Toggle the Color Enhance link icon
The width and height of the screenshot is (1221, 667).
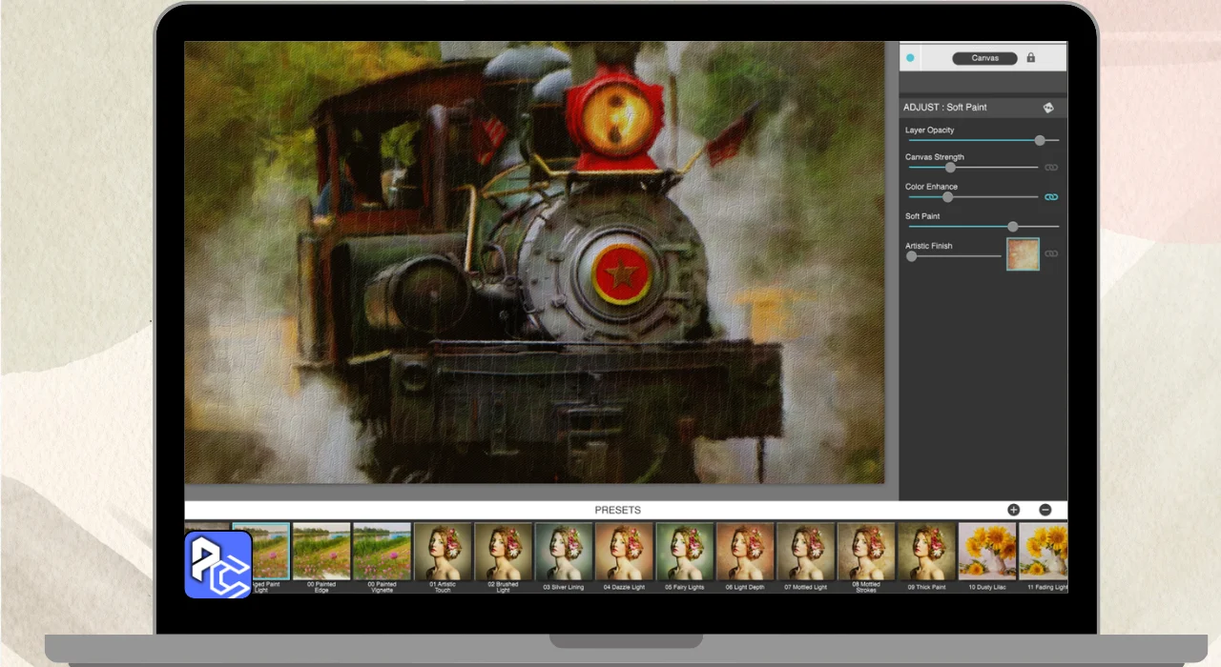pos(1051,197)
